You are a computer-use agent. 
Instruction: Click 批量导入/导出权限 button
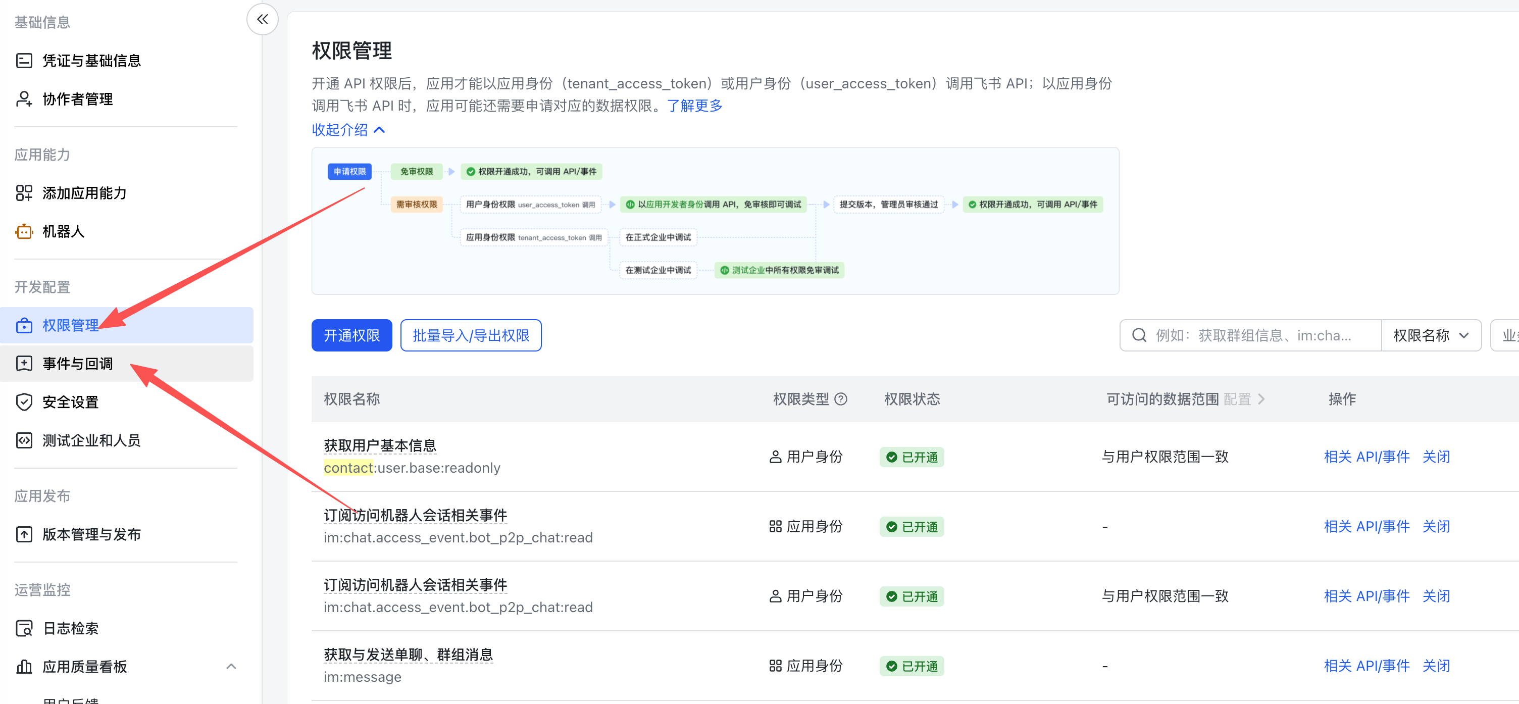471,335
